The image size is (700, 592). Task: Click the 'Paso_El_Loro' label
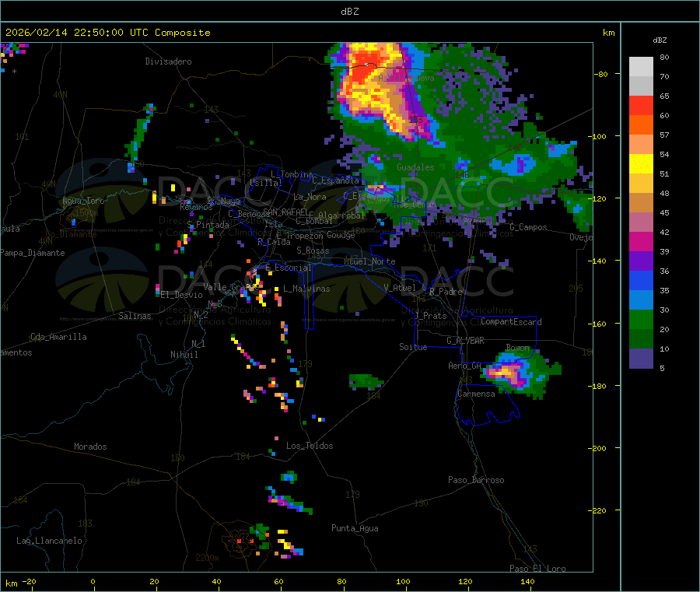click(537, 569)
